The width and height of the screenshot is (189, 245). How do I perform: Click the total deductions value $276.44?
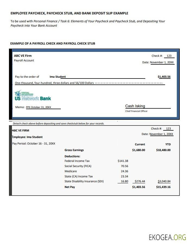[x=140, y=181]
